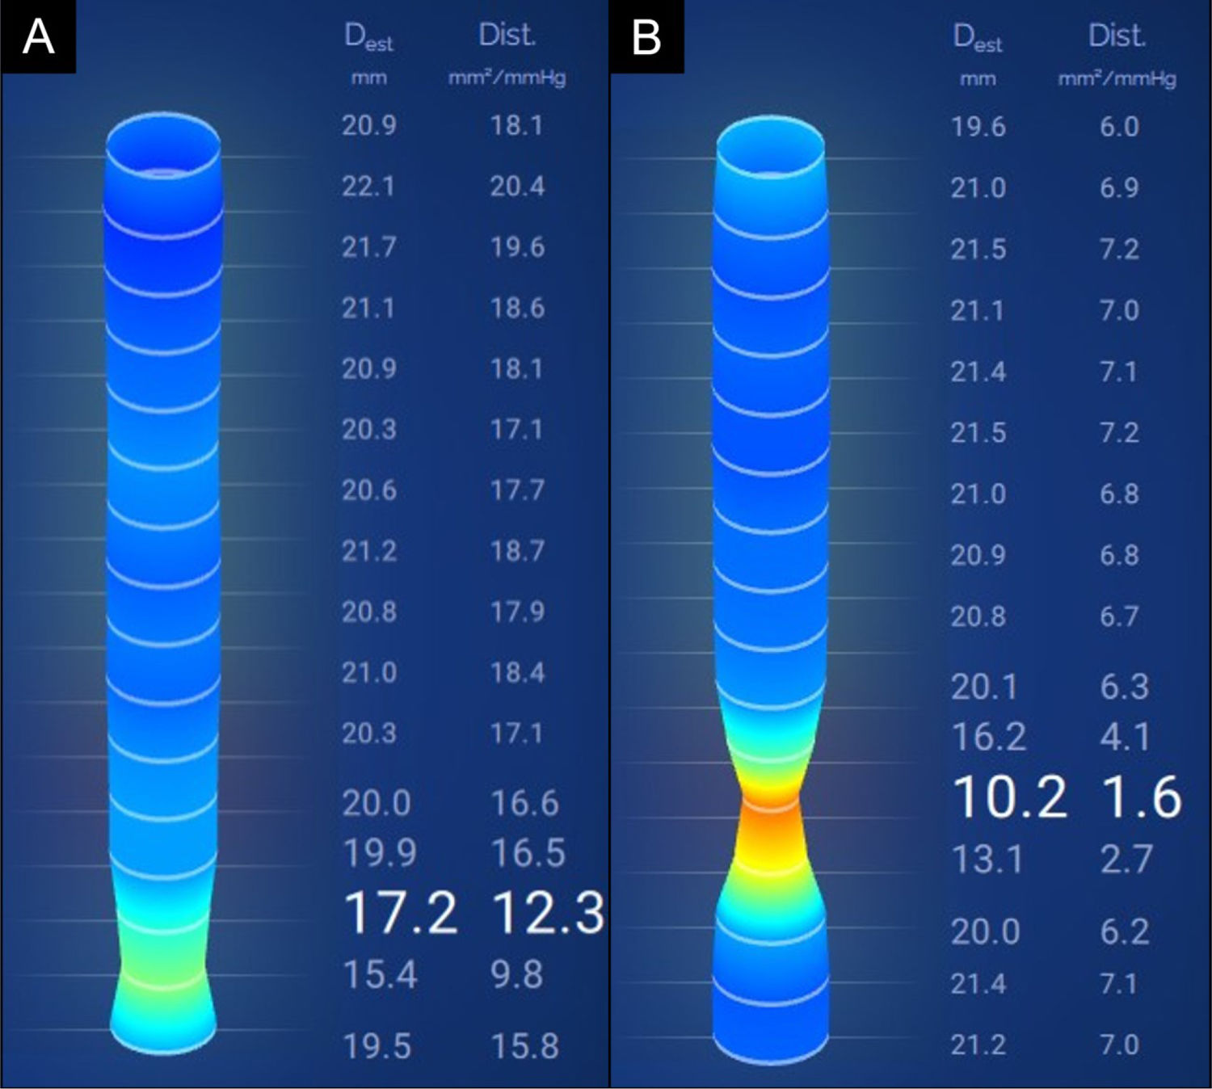This screenshot has height=1089, width=1212.
Task: Click the green narrowing at bottom of panel A
Action: [x=163, y=969]
